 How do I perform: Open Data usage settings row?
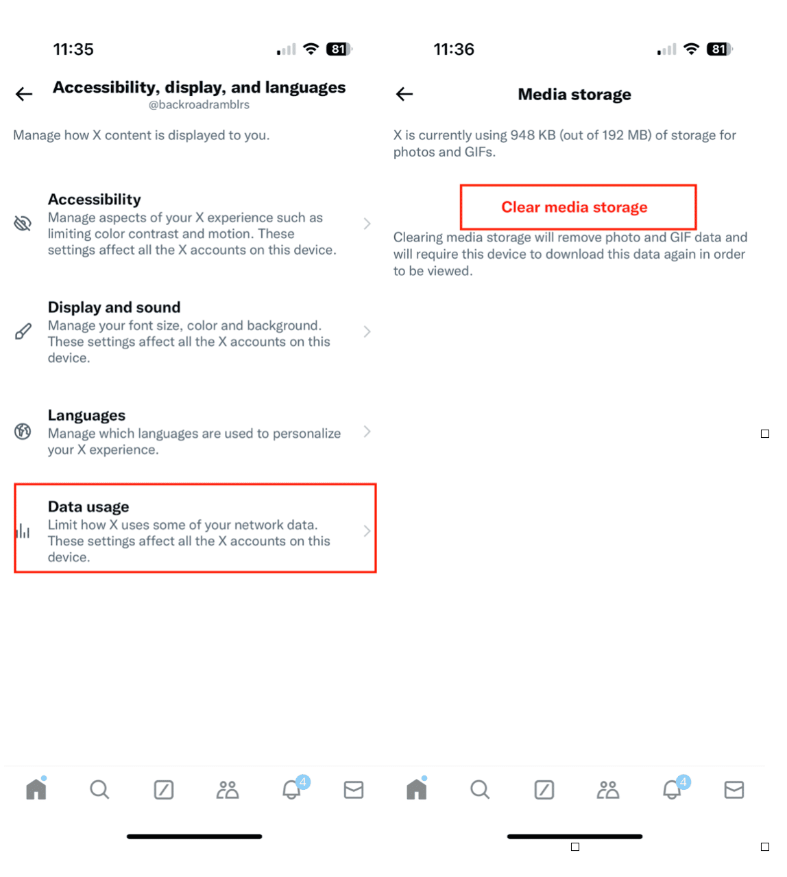click(x=195, y=528)
